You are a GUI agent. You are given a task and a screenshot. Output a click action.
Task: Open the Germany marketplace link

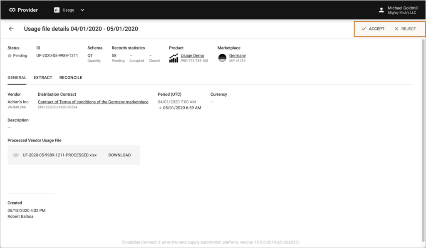point(238,55)
